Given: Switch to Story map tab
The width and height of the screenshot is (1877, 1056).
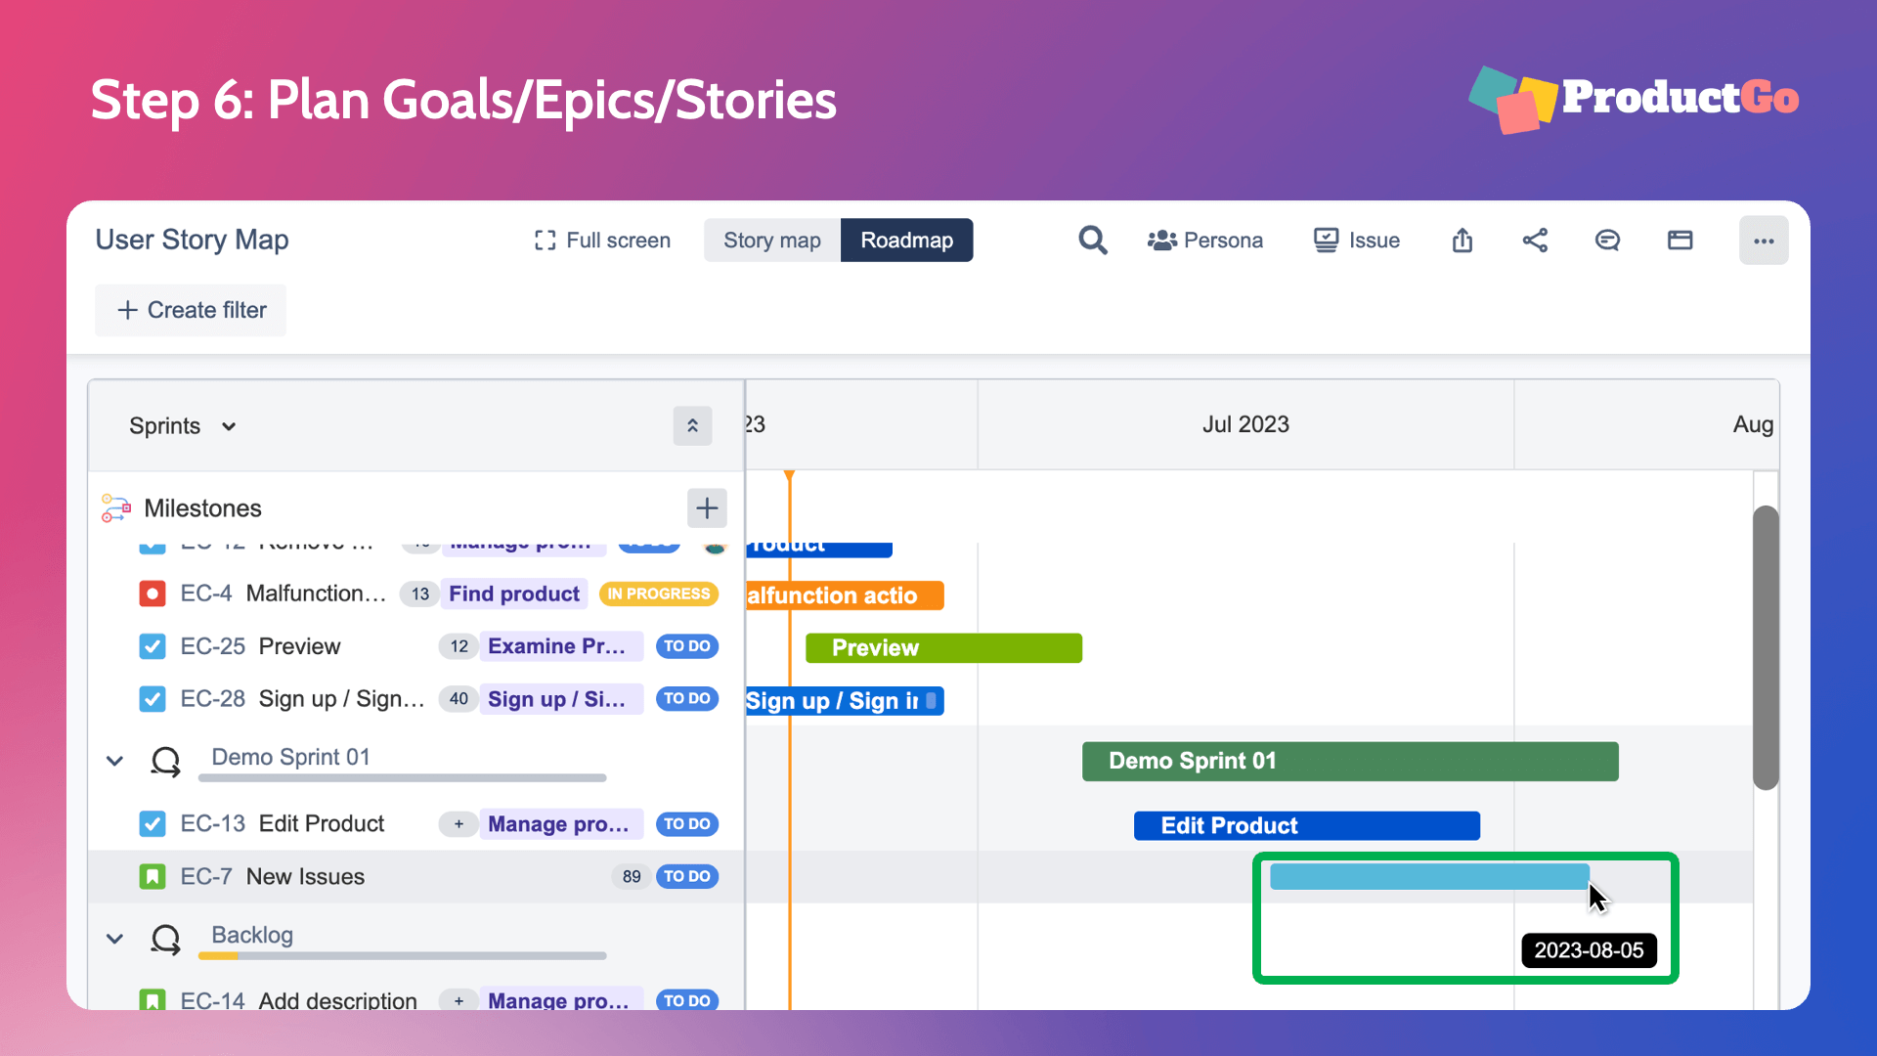Looking at the screenshot, I should [772, 241].
